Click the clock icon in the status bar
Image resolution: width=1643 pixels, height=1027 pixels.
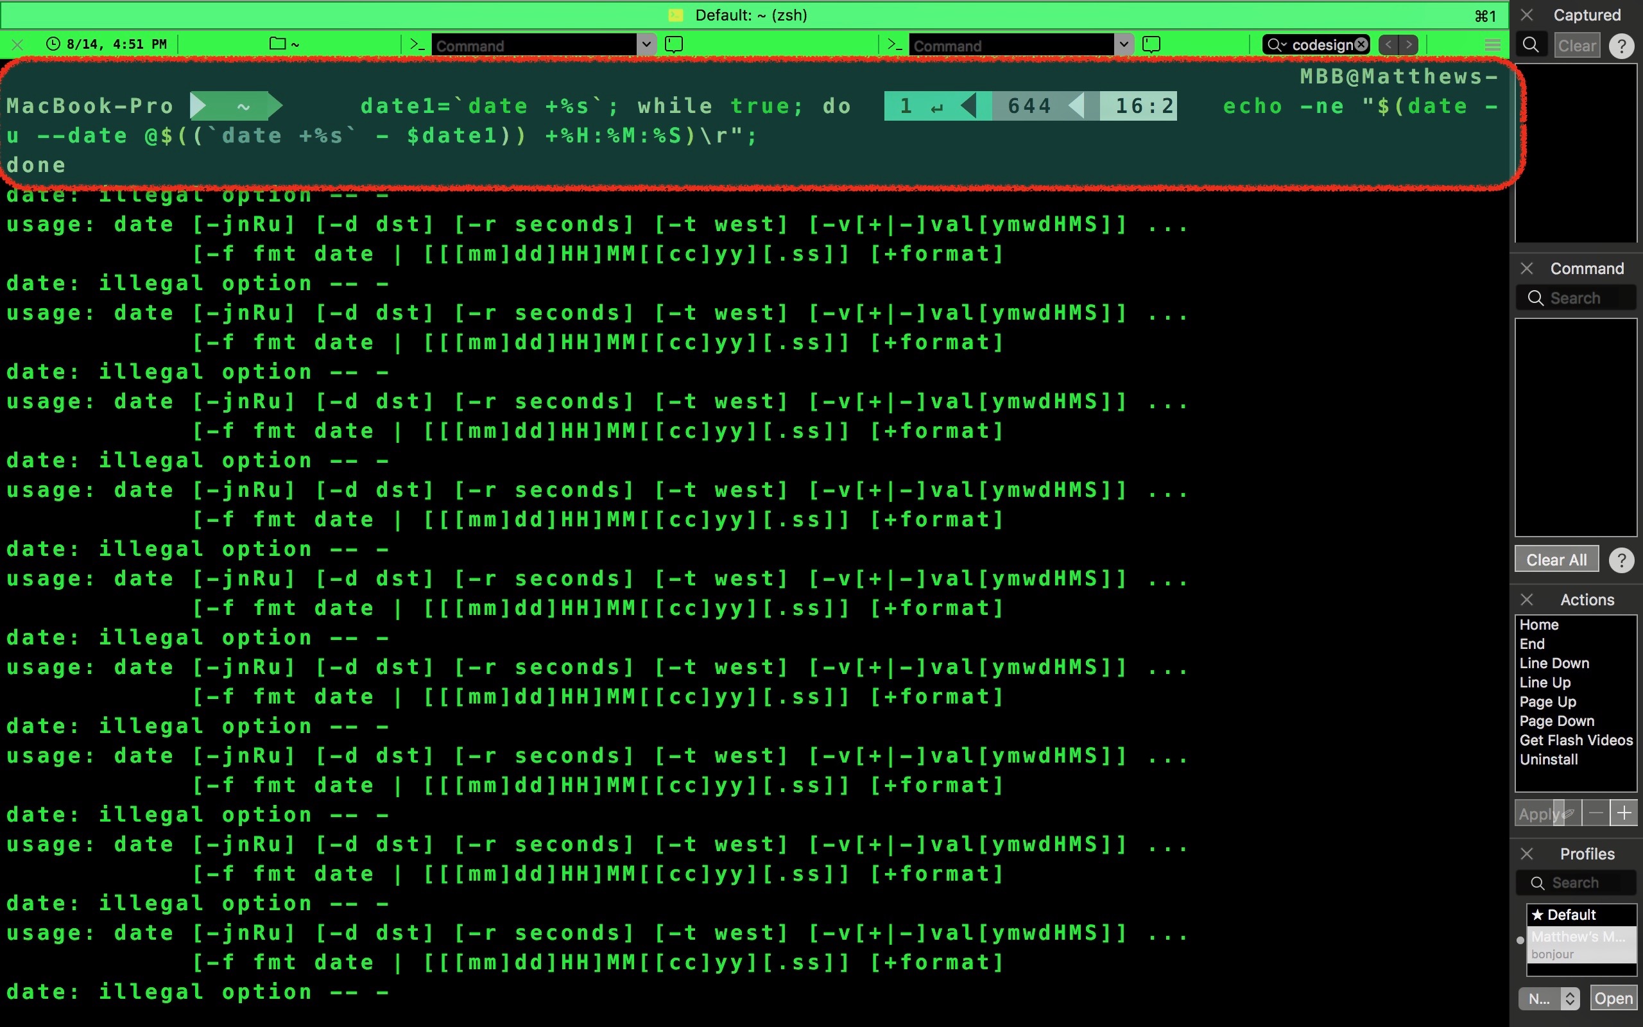click(53, 44)
